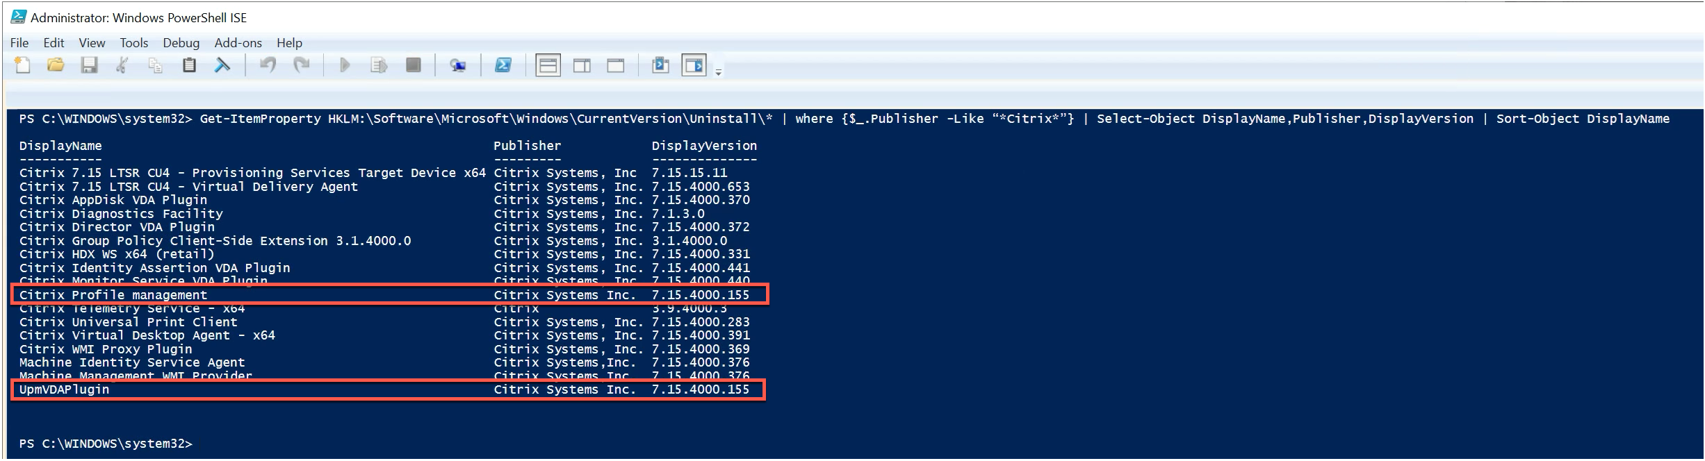Screen dimensions: 1705x461
Task: Maximize the script pane via toolbar icon
Action: (616, 65)
